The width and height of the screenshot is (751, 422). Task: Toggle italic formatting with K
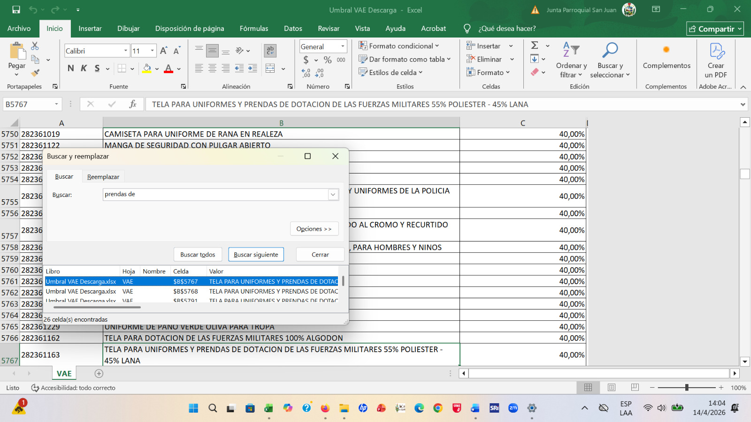tap(84, 68)
